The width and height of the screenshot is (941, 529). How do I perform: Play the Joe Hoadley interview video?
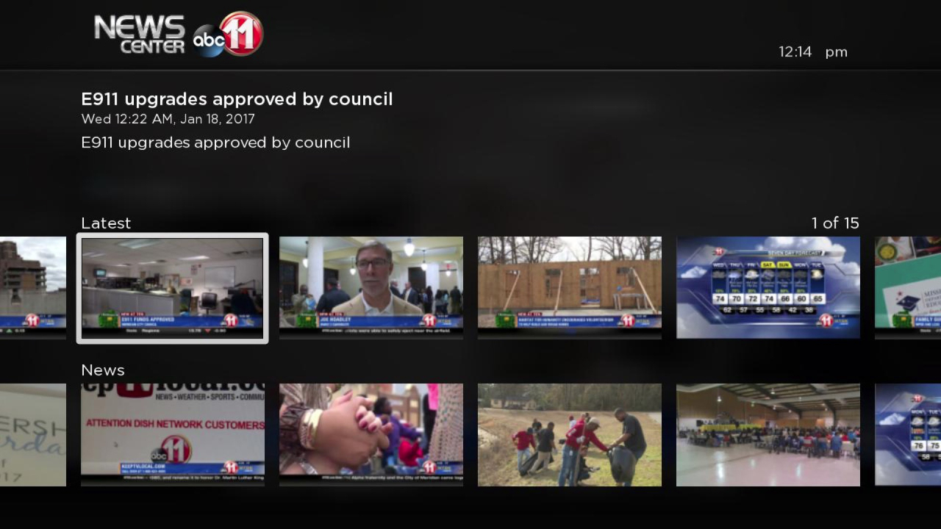[x=371, y=288]
